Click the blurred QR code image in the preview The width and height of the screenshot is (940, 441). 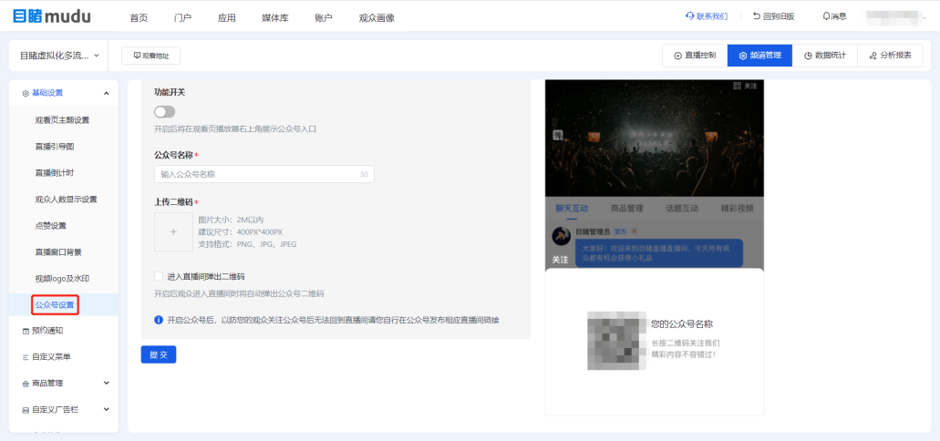617,341
